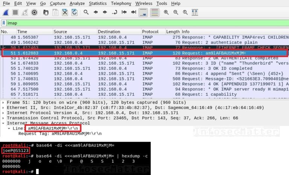Click decoded joeP@SS123 terminal output
289x175 pixels.
[x=15, y=151]
